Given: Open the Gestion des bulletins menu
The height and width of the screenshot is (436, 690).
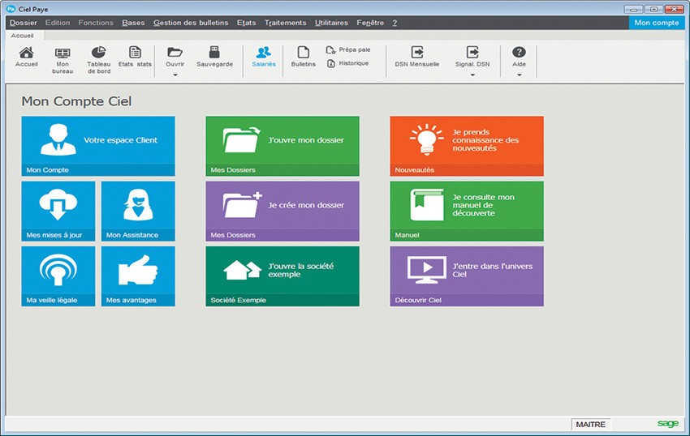Looking at the screenshot, I should pos(191,23).
